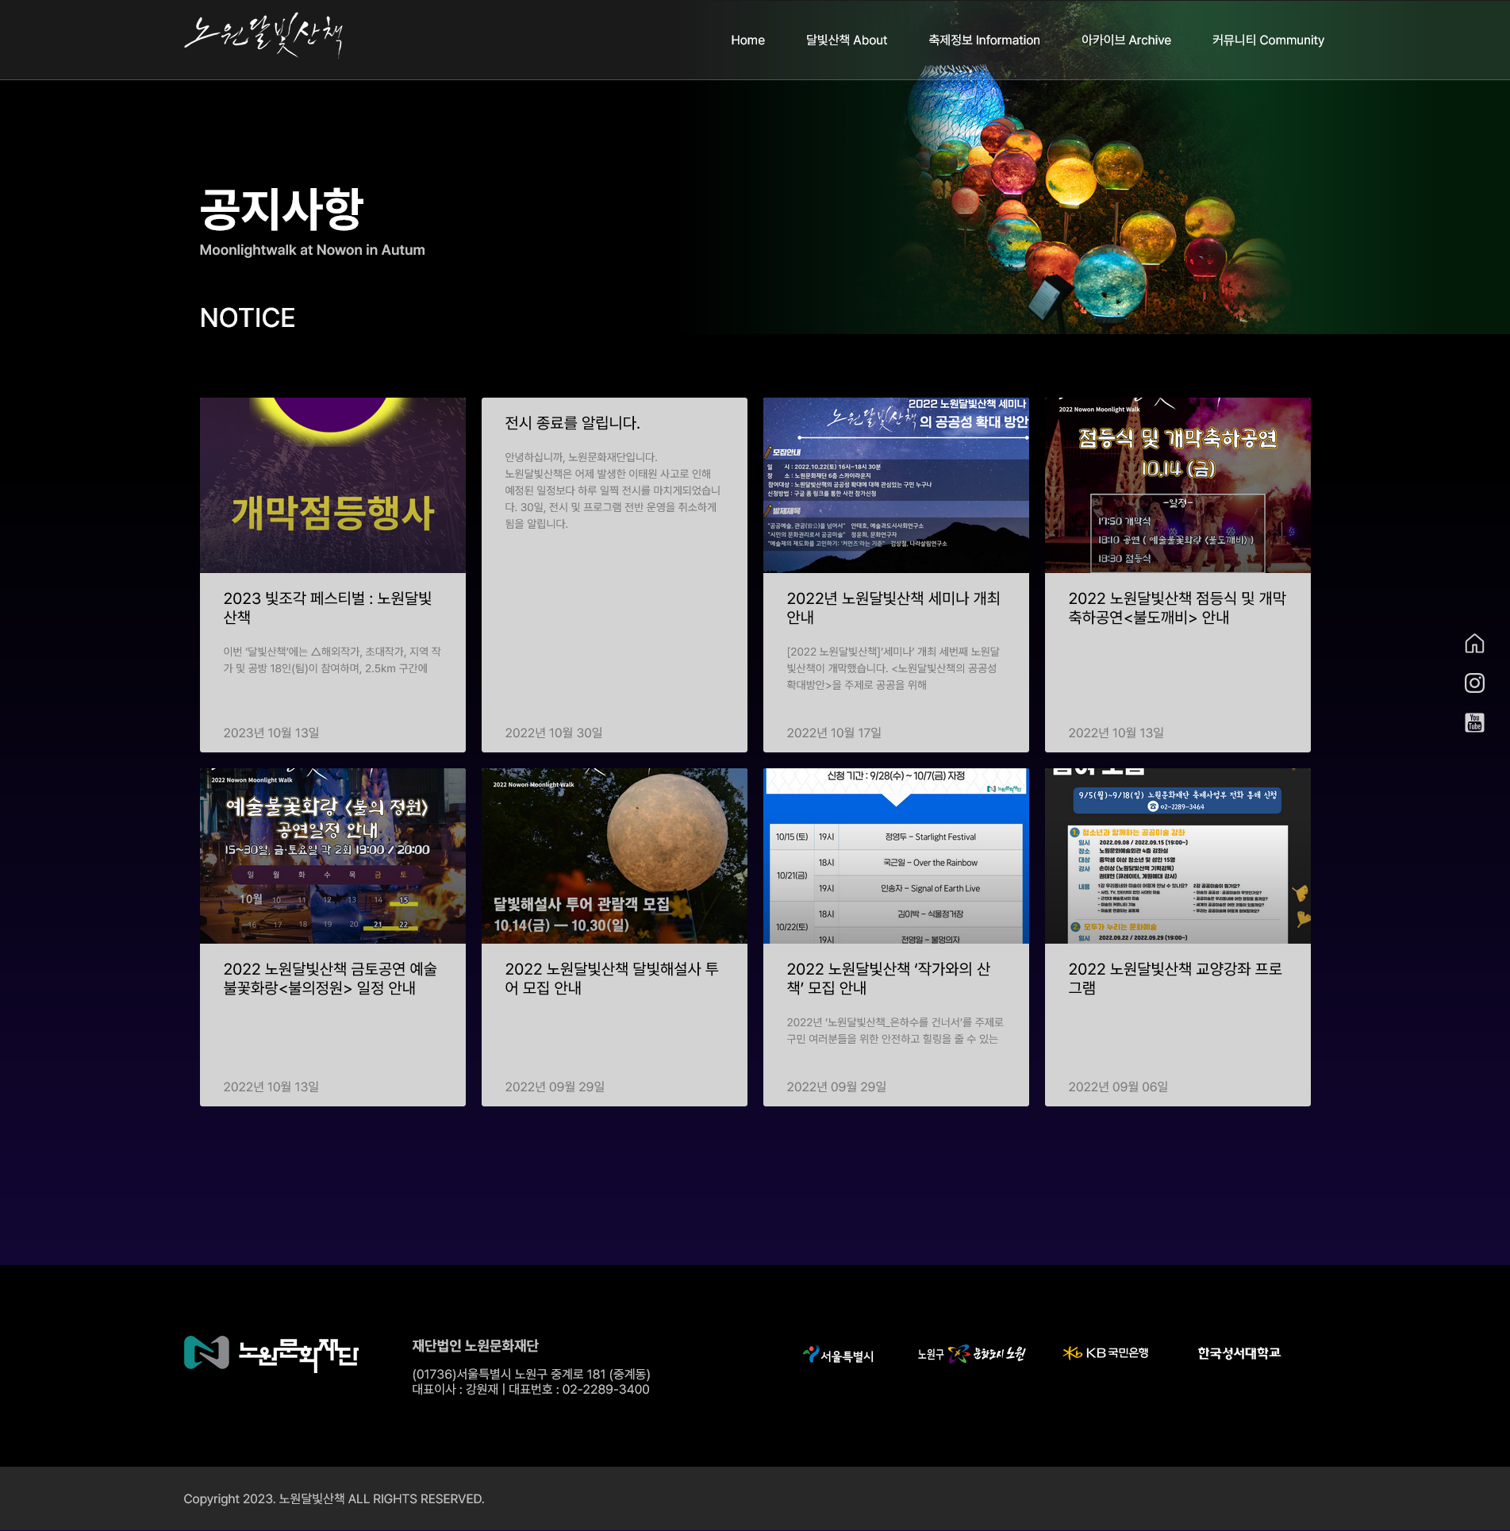Click the 서울특별시 sponsor logo

(838, 1355)
